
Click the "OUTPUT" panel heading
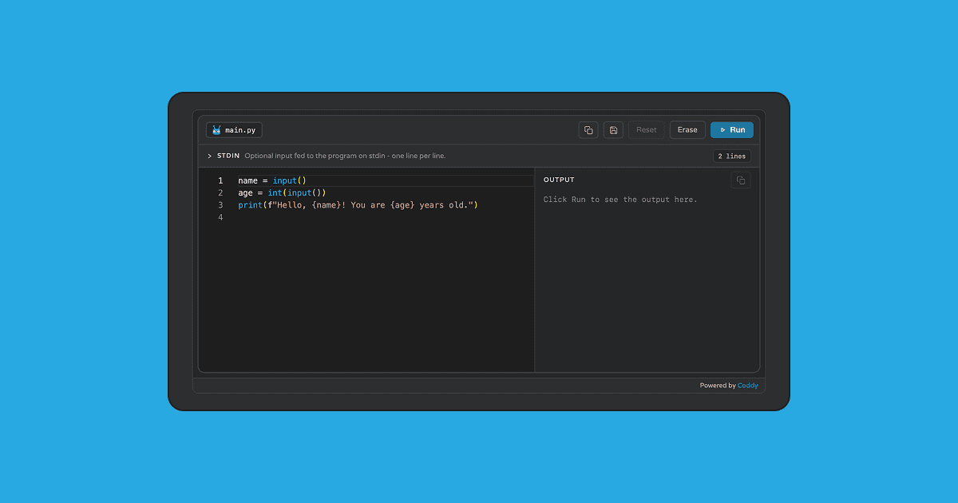pyautogui.click(x=559, y=180)
